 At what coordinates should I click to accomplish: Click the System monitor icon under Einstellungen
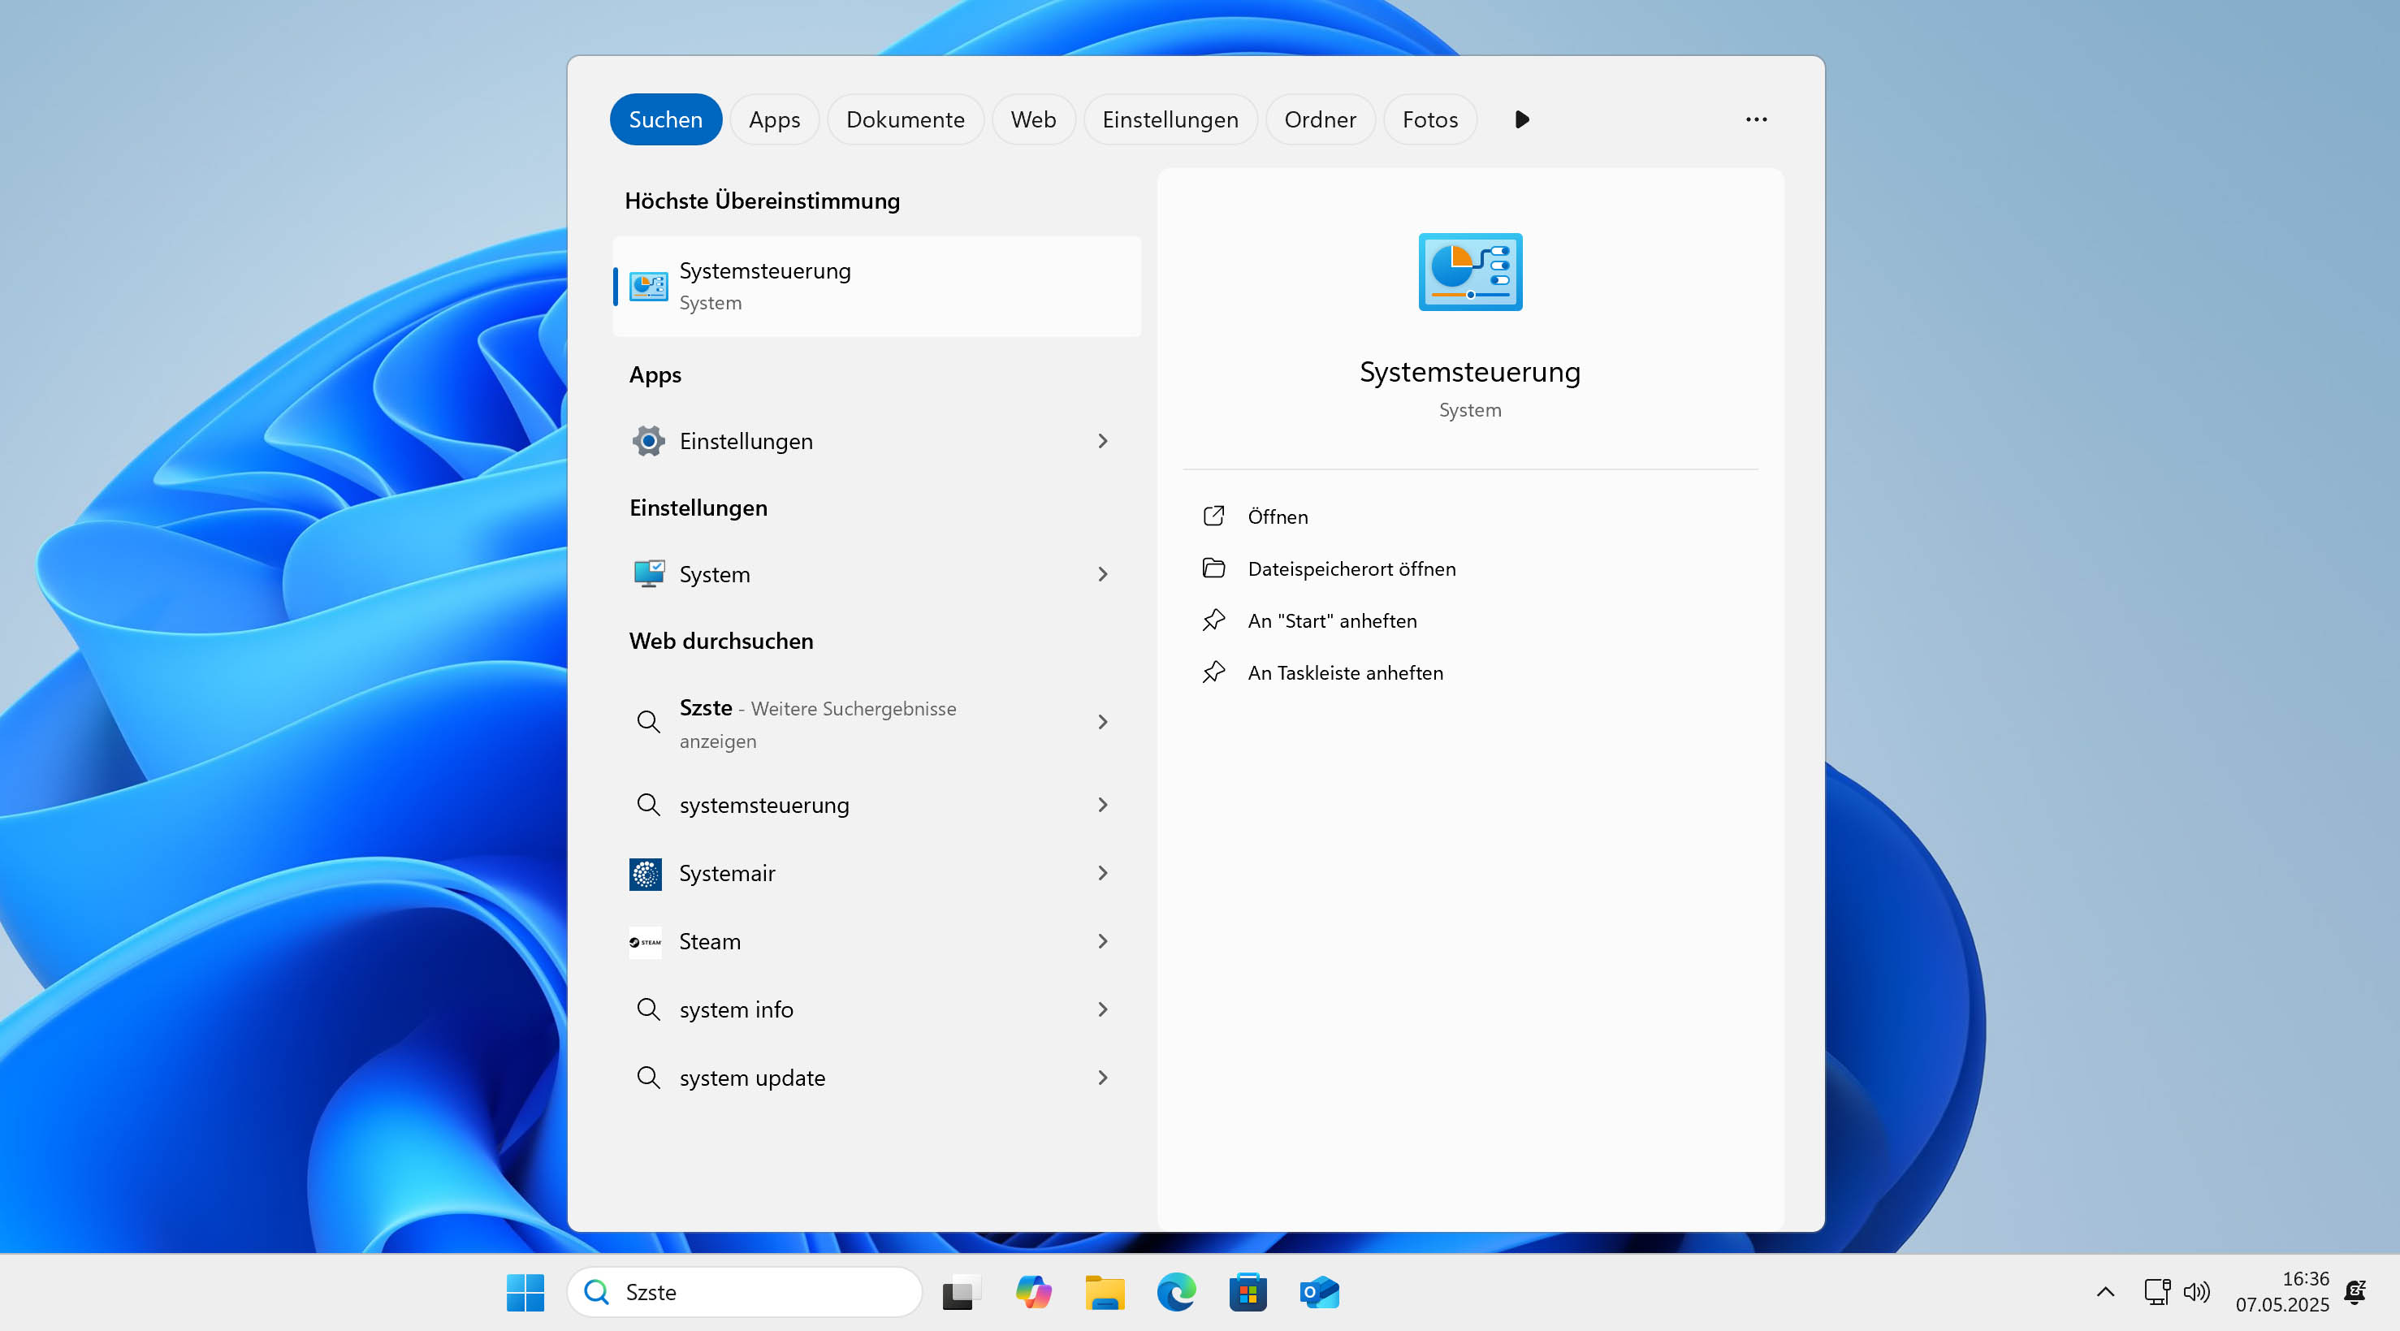pos(648,574)
